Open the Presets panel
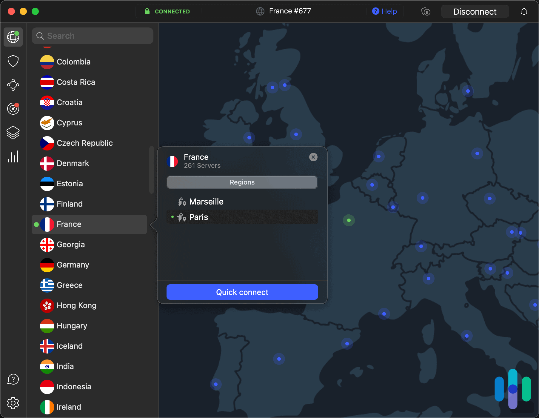Viewport: 539px width, 418px height. pyautogui.click(x=13, y=133)
